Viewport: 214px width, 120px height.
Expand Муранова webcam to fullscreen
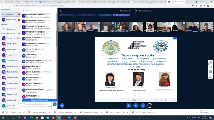tap(127, 23)
